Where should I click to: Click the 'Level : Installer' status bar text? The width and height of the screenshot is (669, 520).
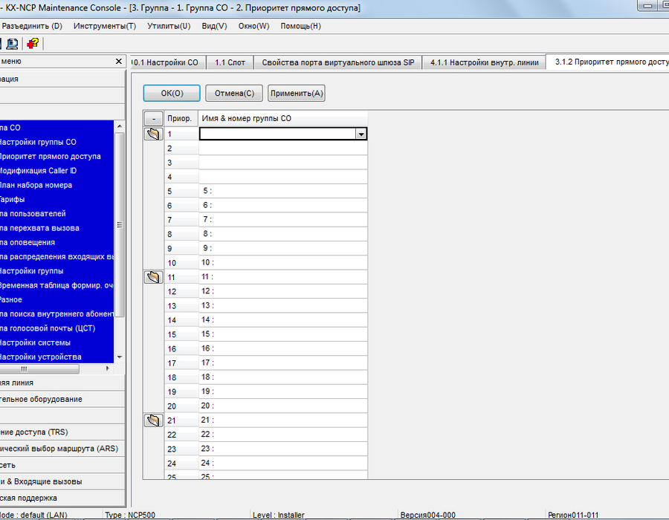click(279, 515)
